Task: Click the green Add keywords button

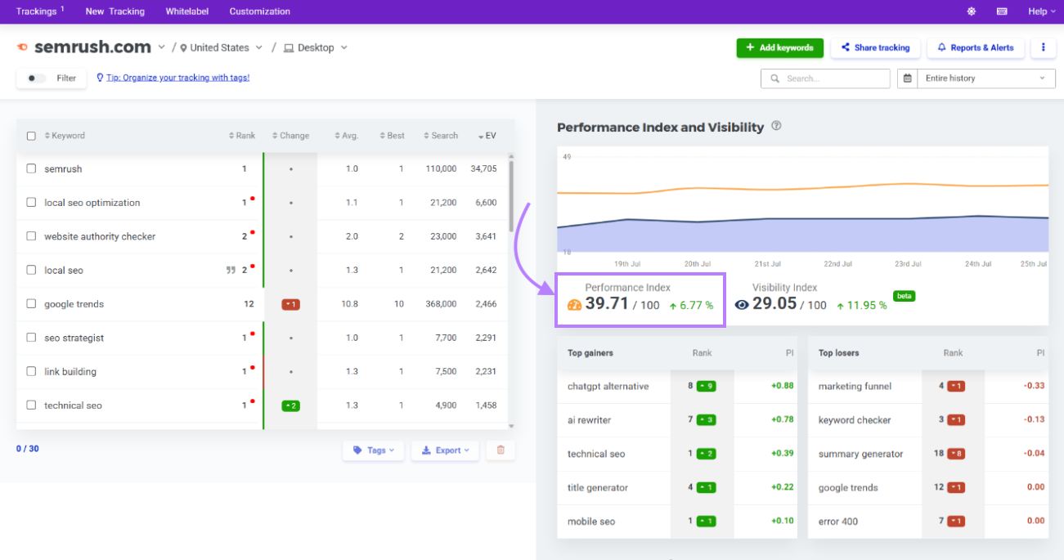Action: click(779, 47)
